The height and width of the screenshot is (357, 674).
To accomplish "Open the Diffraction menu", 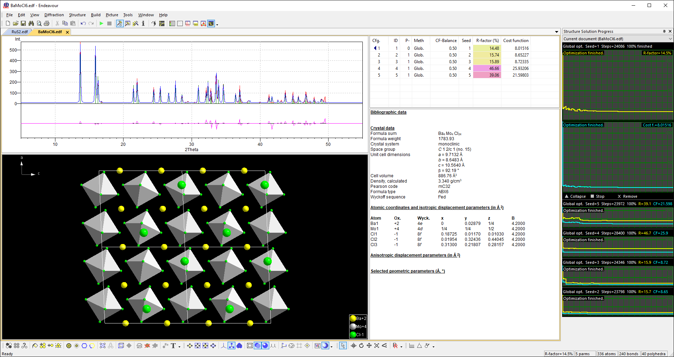I will coord(54,15).
